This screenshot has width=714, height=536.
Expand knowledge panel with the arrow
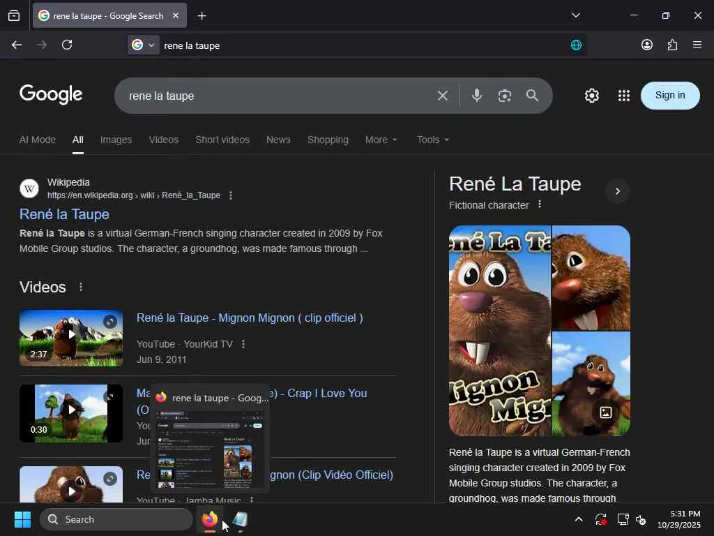click(618, 191)
